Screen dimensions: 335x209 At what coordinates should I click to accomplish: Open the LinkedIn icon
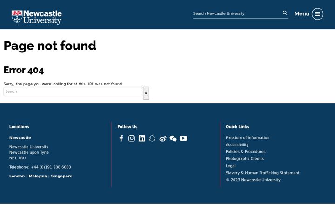point(141,138)
